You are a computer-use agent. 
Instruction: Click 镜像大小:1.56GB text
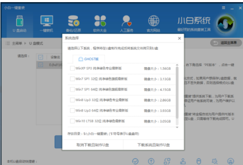(157, 68)
